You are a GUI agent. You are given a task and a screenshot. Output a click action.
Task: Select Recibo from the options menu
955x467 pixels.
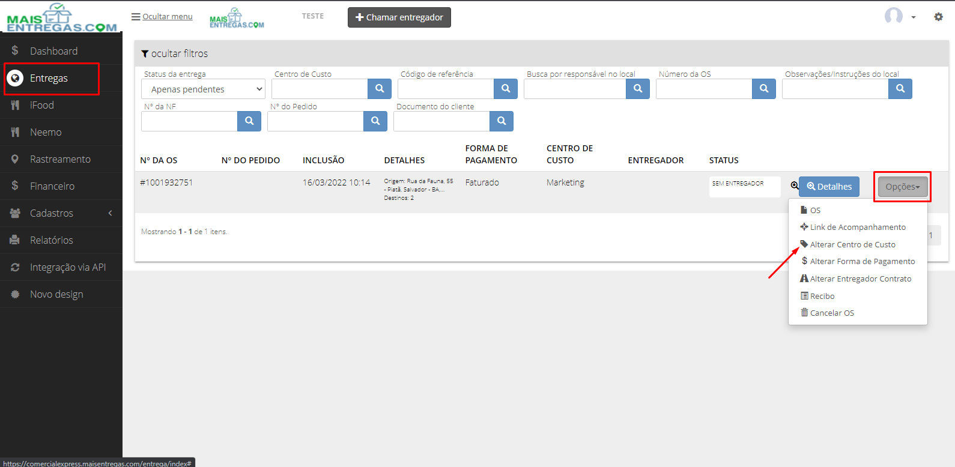tap(858, 296)
